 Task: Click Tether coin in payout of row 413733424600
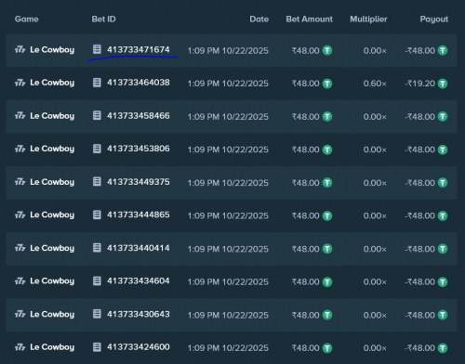click(x=443, y=348)
